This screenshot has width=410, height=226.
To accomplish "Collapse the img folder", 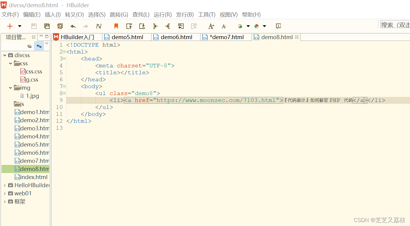I will (11, 88).
